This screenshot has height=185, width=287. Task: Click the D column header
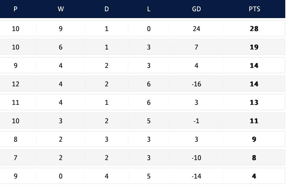106,9
